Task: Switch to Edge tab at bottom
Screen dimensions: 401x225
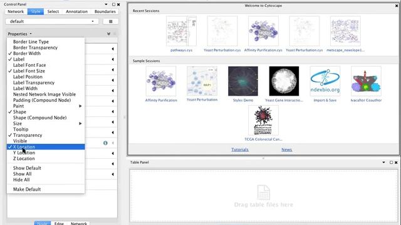Action: pyautogui.click(x=59, y=223)
